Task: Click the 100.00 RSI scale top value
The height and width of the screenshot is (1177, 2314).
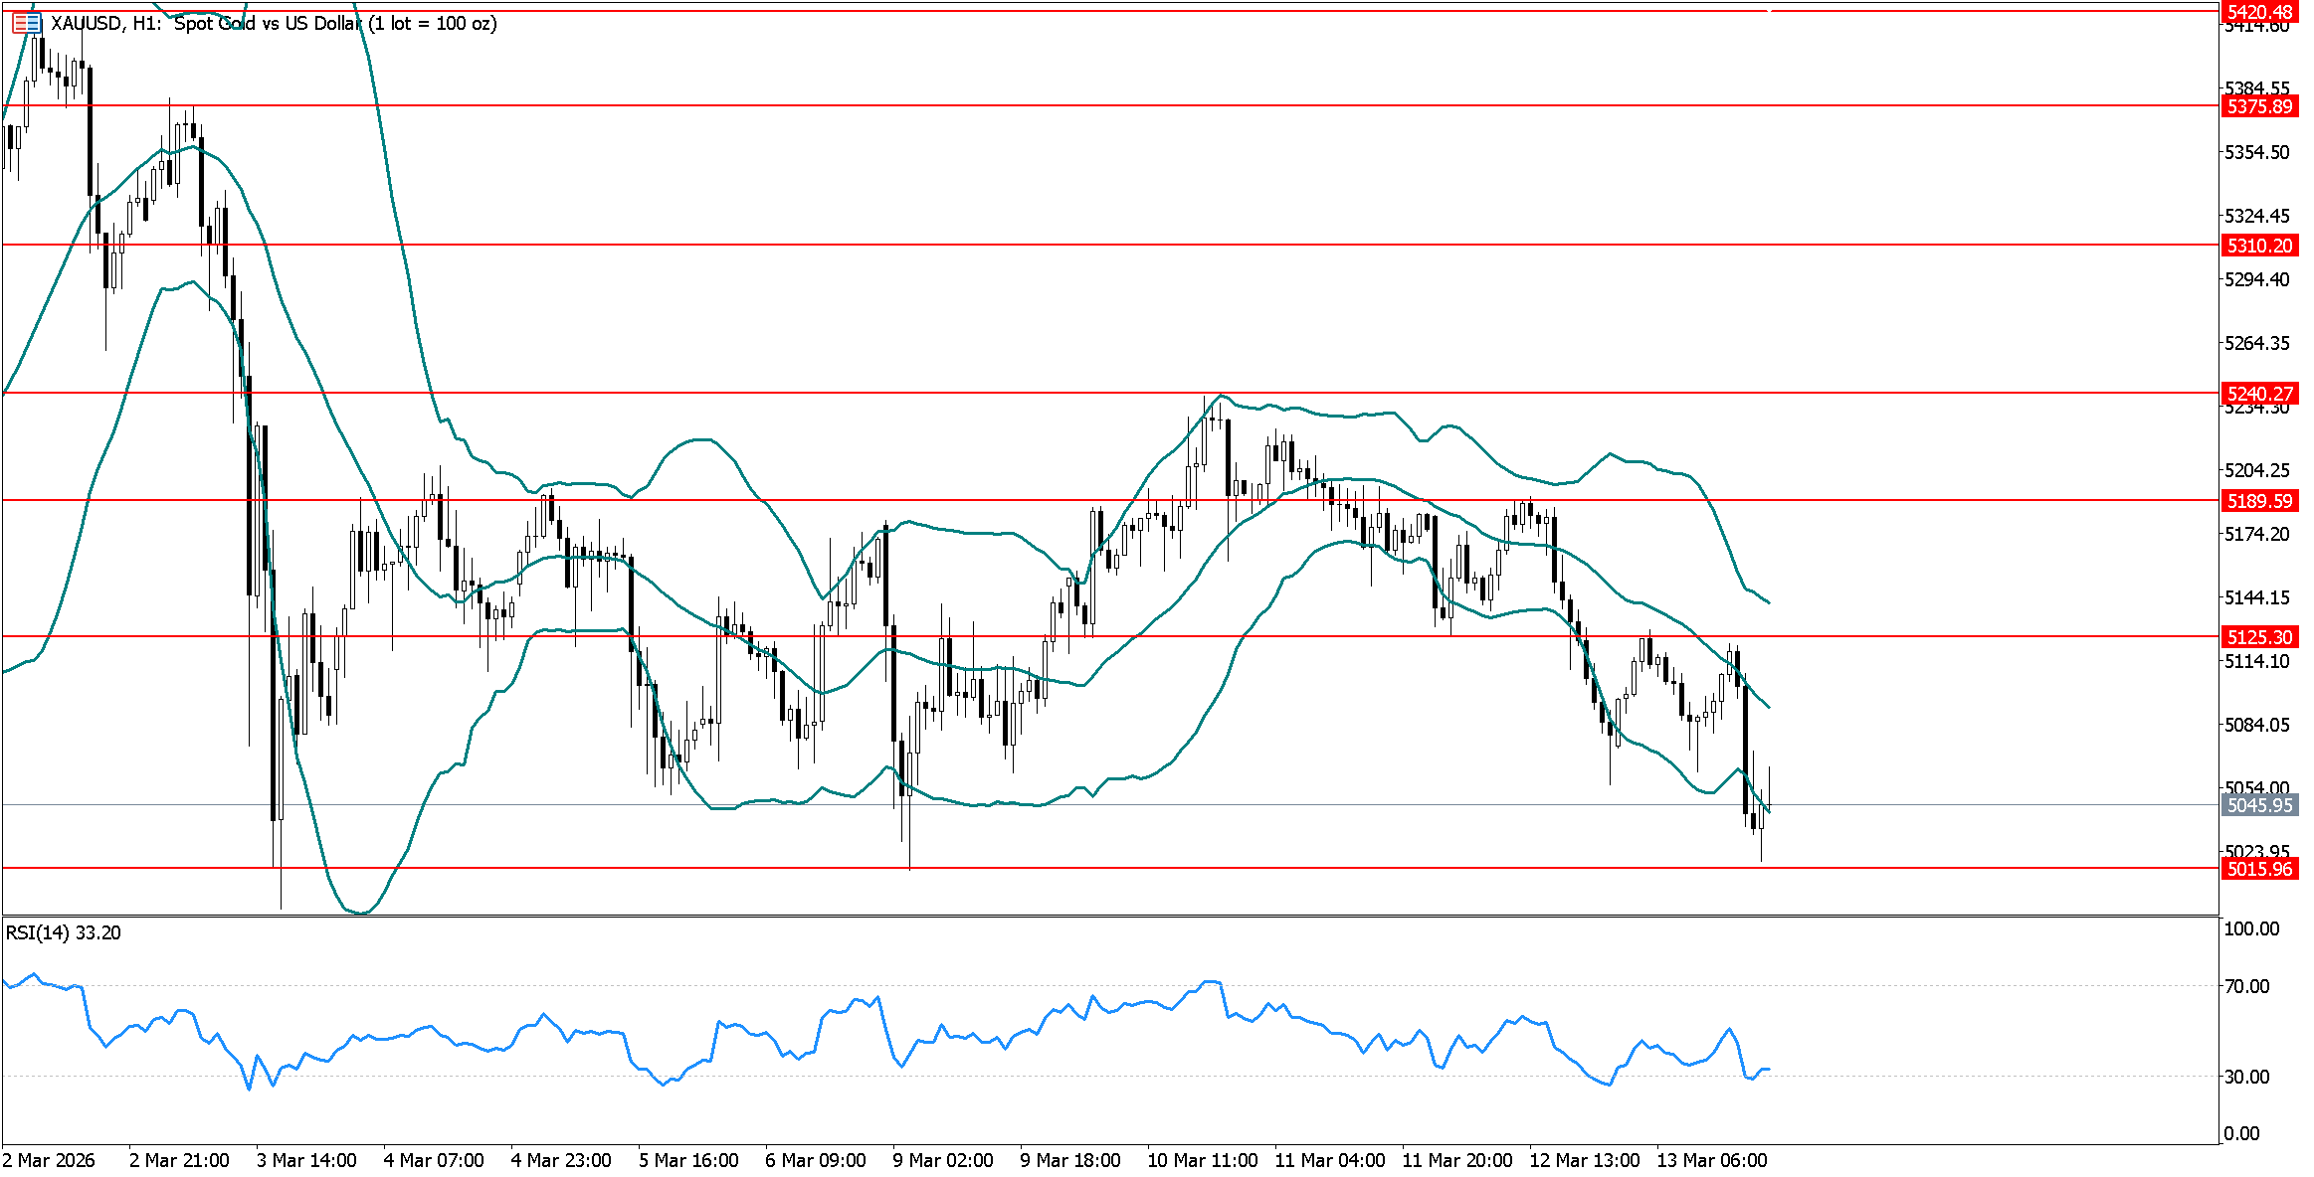Action: (2251, 928)
